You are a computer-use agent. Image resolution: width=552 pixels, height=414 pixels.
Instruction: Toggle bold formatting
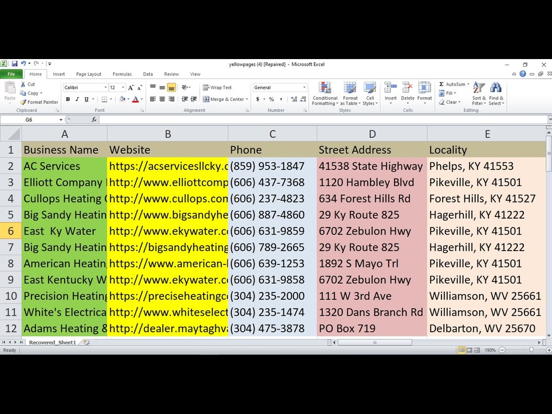68,99
